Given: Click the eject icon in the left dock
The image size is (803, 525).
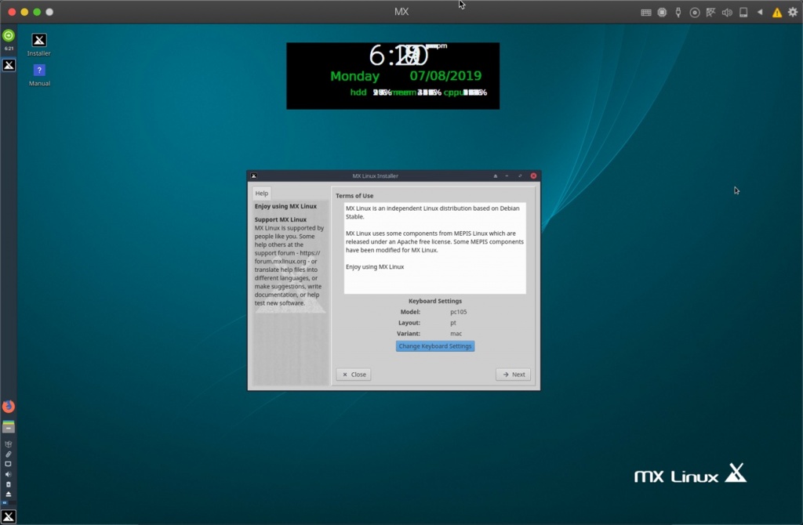Looking at the screenshot, I should (x=8, y=495).
